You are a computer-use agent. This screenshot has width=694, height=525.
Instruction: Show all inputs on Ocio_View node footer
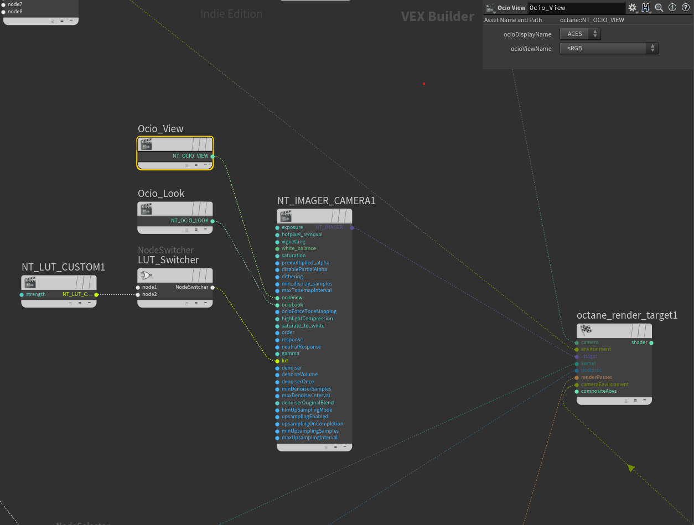[187, 165]
